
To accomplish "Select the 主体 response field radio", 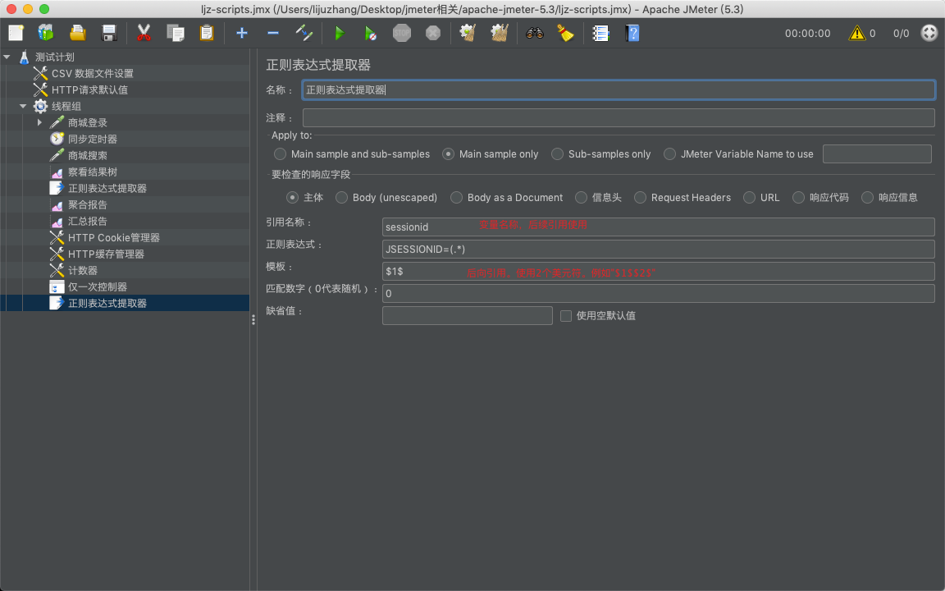I will coord(292,197).
